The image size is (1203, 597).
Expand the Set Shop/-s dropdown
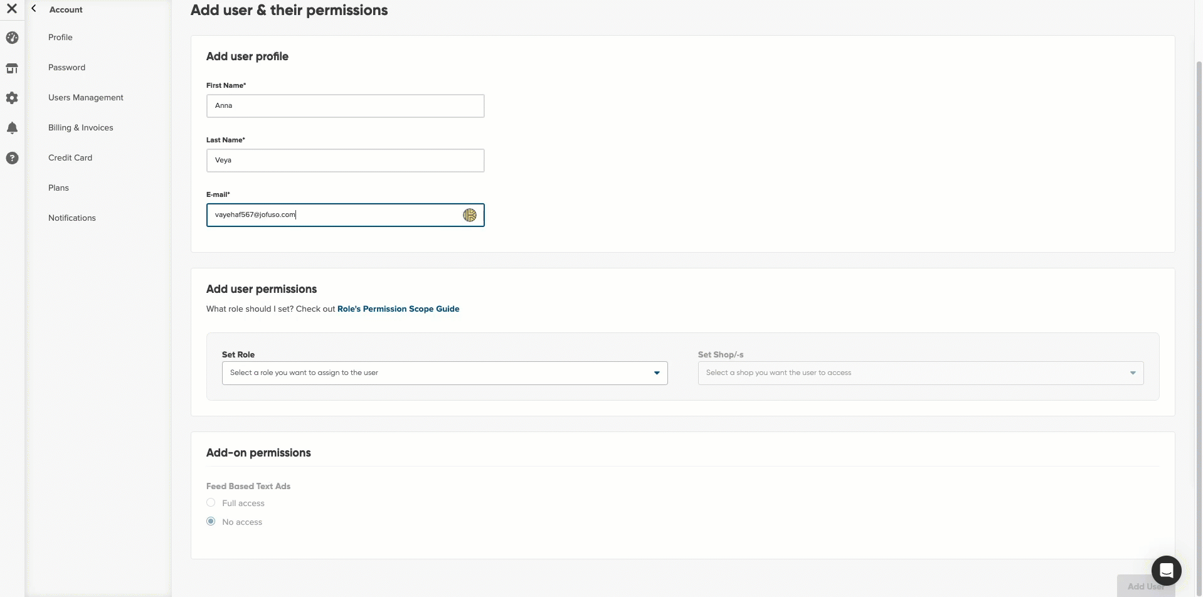(921, 373)
